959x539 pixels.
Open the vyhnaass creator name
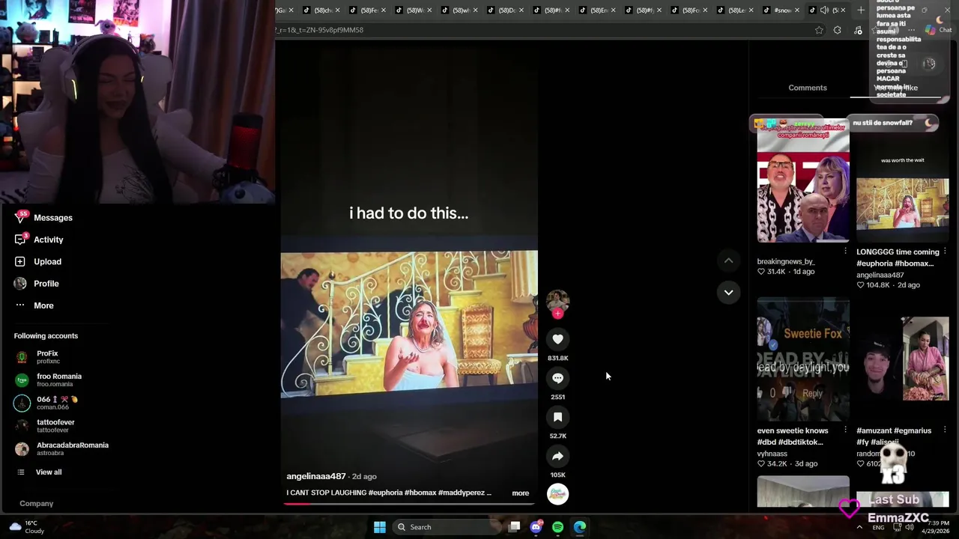pos(772,454)
